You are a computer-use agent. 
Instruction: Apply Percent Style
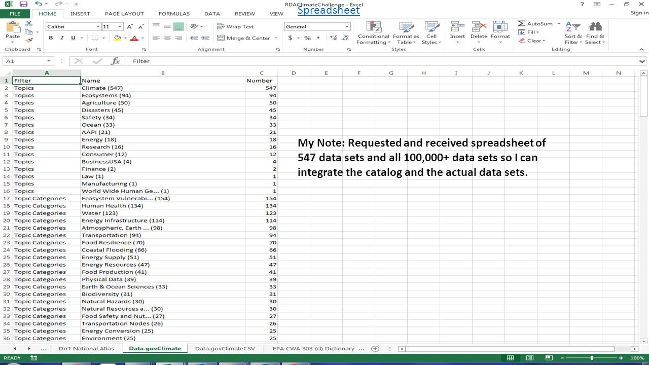tap(307, 38)
